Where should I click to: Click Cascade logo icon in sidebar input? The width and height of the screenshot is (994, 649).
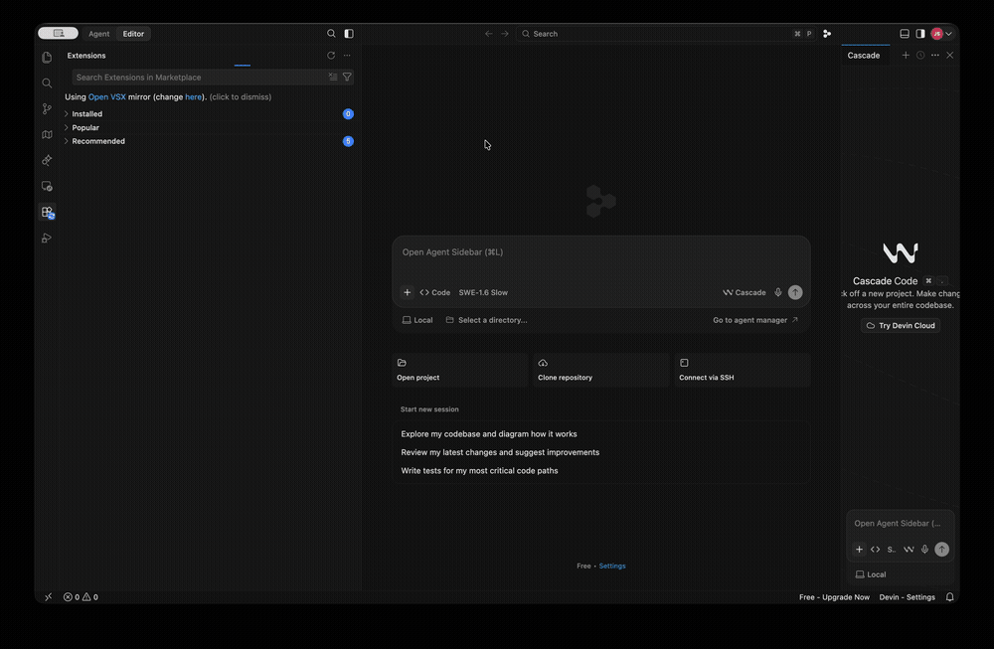pos(909,550)
